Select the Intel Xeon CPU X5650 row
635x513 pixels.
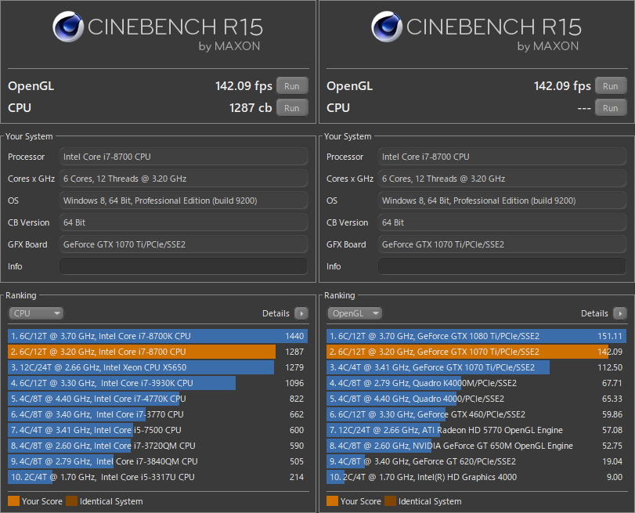pos(157,367)
